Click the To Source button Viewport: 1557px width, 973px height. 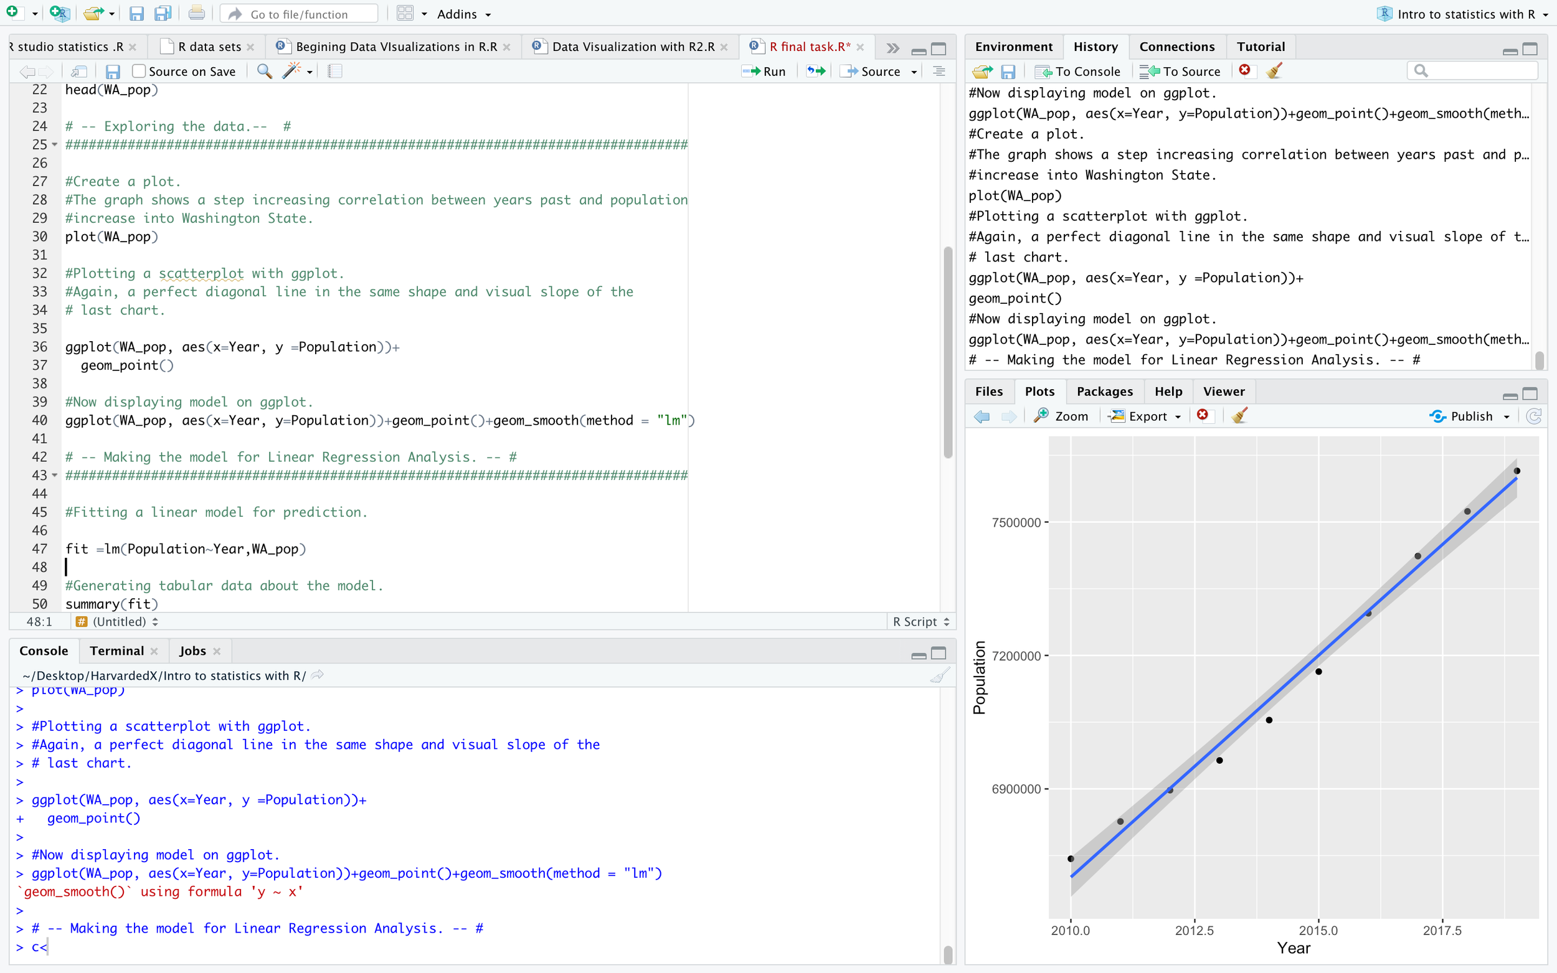(1180, 72)
